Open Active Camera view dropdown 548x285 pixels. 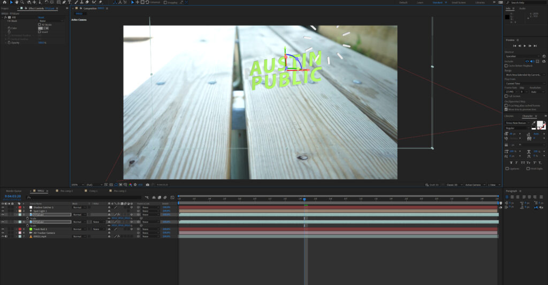tap(475, 185)
